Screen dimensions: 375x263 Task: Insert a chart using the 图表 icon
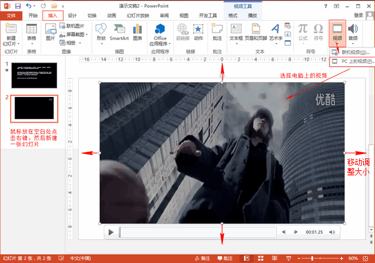[x=137, y=32]
